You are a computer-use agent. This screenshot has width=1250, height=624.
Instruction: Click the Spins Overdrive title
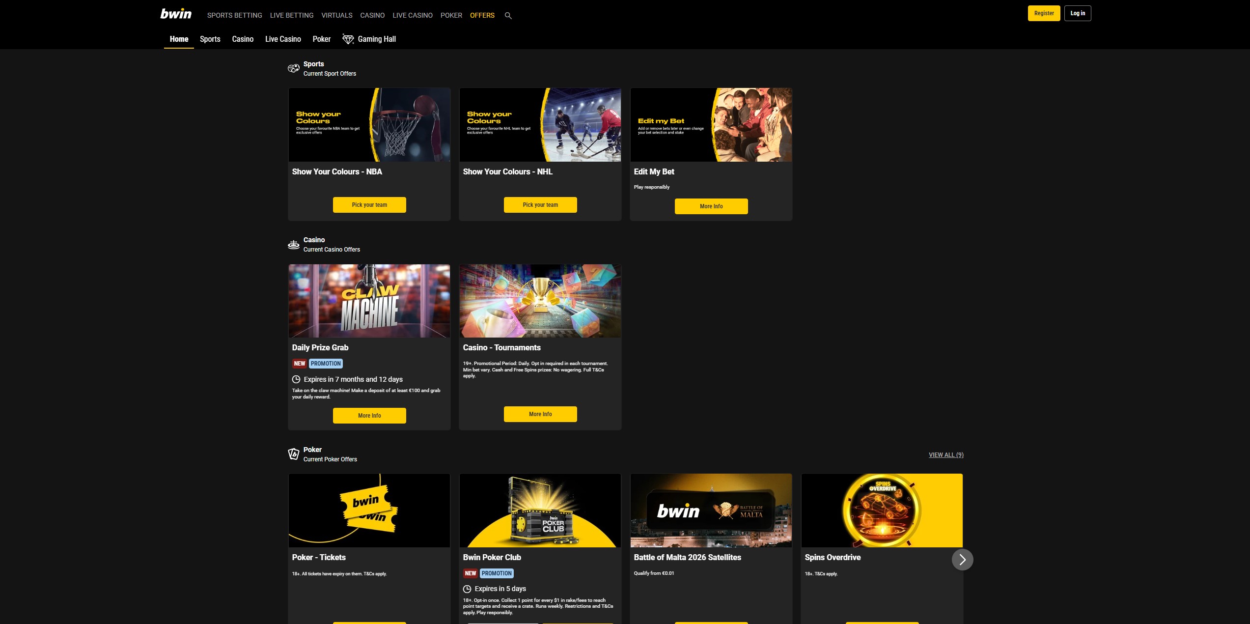(x=833, y=557)
